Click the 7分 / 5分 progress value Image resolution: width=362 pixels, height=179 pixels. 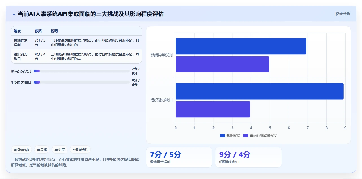click(136, 71)
